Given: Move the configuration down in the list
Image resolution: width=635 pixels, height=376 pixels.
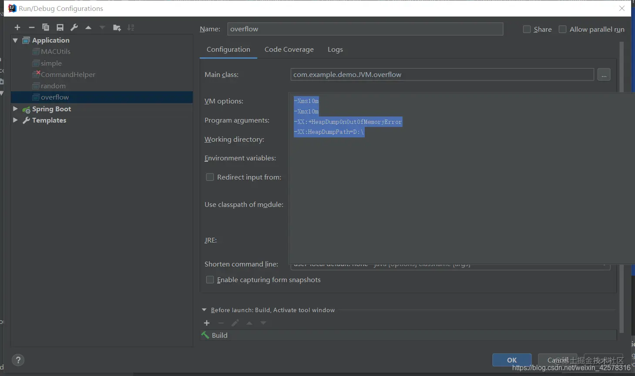Looking at the screenshot, I should click(102, 27).
